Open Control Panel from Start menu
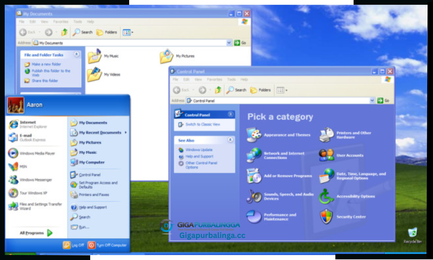This screenshot has height=260, width=433. [86, 175]
